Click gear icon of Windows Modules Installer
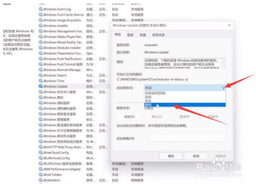Image resolution: width=256 pixels, height=184 pixels. tap(41, 47)
